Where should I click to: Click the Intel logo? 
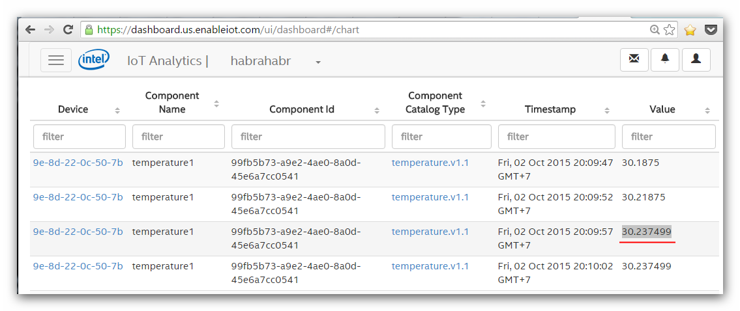pos(93,60)
